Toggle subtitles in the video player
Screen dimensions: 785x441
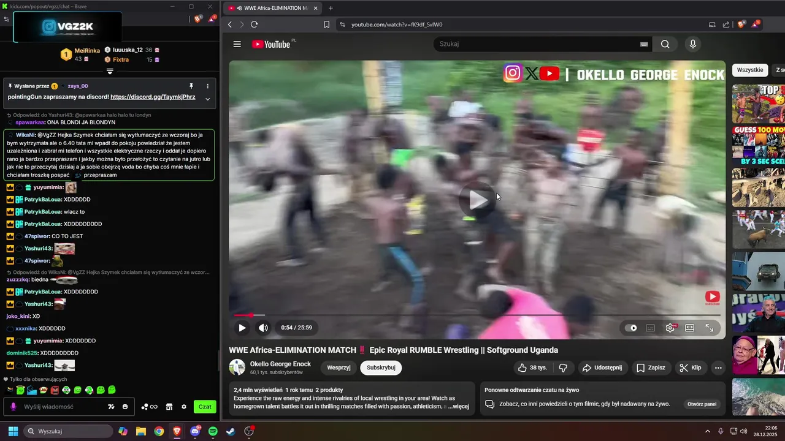click(x=651, y=328)
